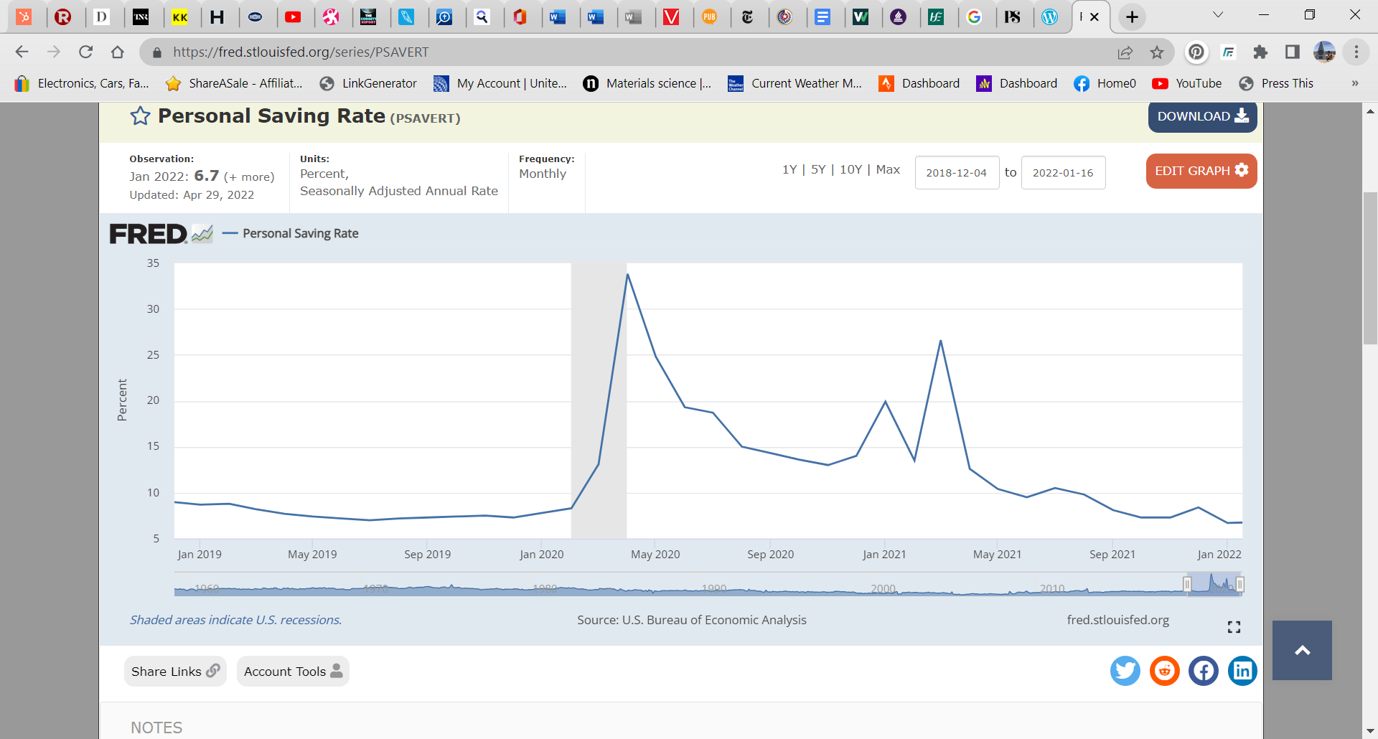Screen dimensions: 1378x739
Task: Click the scroll-to-top arrow button
Action: (x=1302, y=650)
